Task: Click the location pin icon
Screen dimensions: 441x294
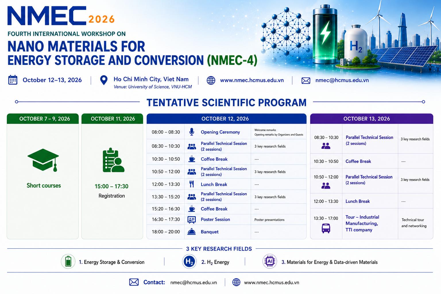Action: pos(104,80)
